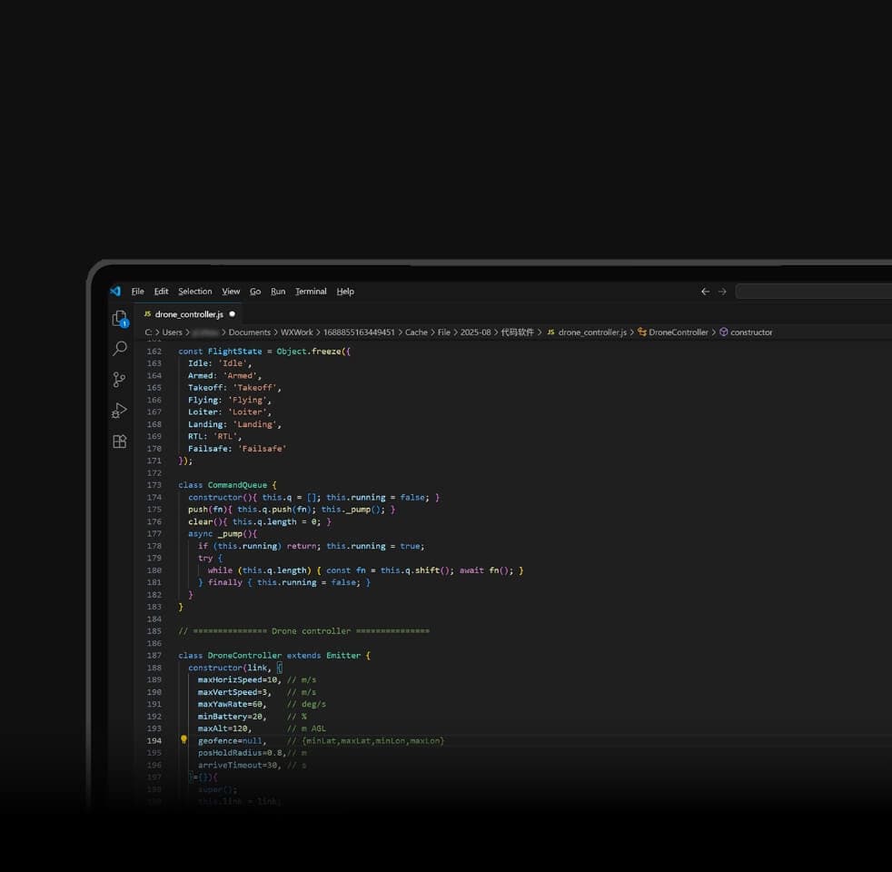
Task: Open the Extensions view icon
Action: point(120,441)
